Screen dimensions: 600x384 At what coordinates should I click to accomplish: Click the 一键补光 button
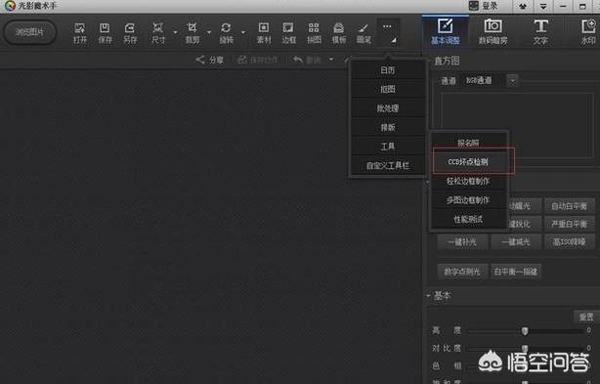[x=462, y=241]
